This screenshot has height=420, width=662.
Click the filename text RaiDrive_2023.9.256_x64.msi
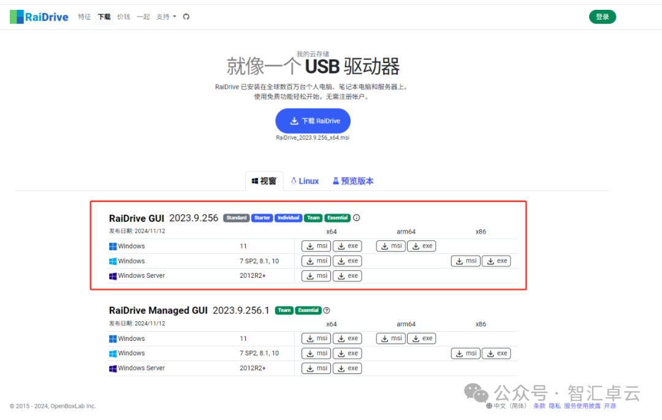pos(313,137)
